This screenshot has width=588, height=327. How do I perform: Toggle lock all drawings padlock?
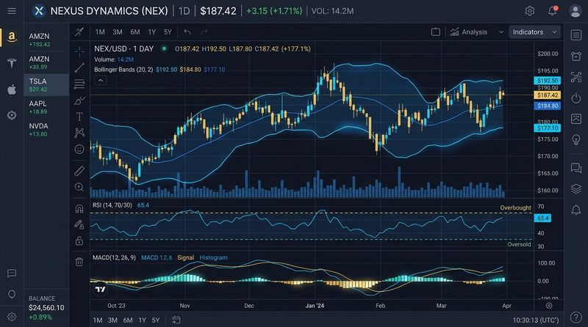pos(79,240)
